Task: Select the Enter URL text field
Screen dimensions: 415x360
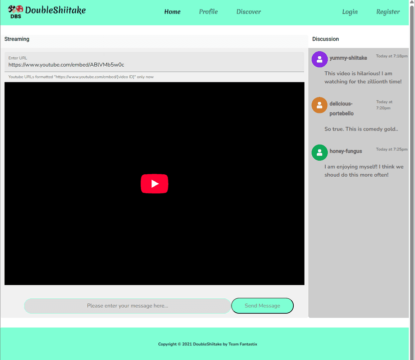Action: tap(150, 65)
